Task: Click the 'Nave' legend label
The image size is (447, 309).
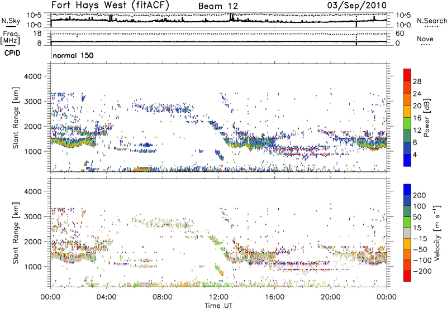Action: 425,39
